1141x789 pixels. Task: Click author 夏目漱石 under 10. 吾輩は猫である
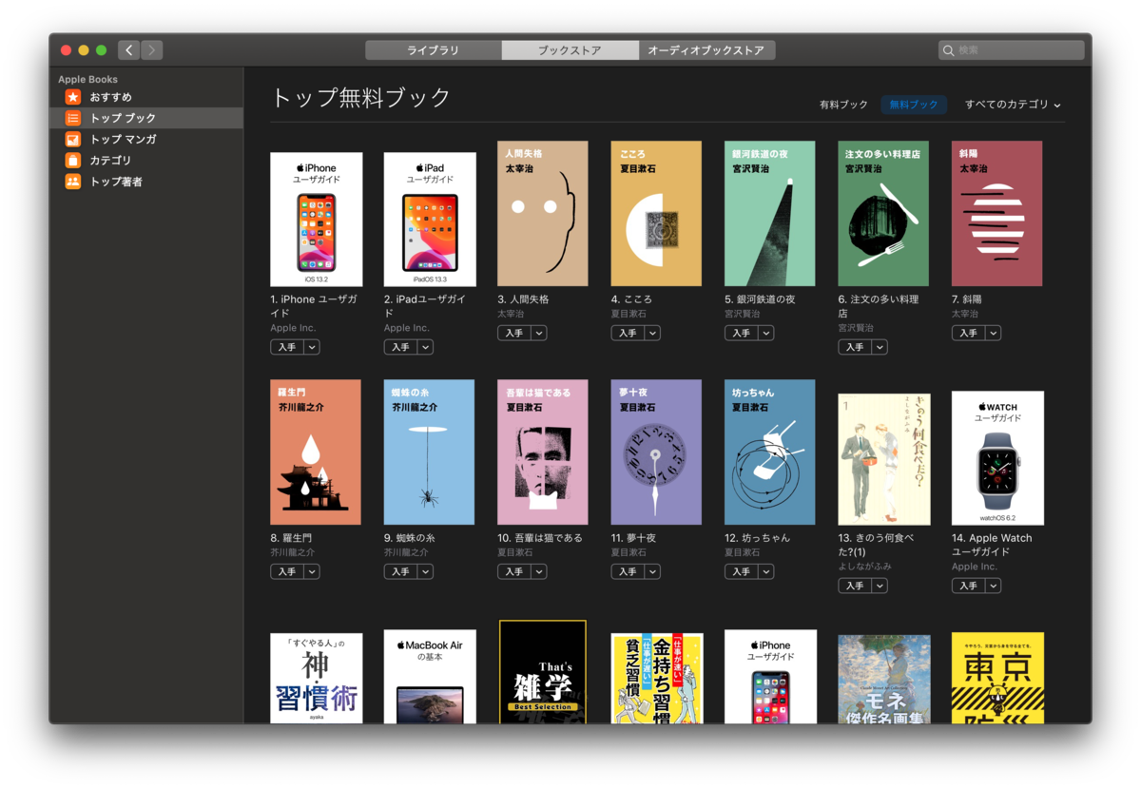[x=514, y=552]
